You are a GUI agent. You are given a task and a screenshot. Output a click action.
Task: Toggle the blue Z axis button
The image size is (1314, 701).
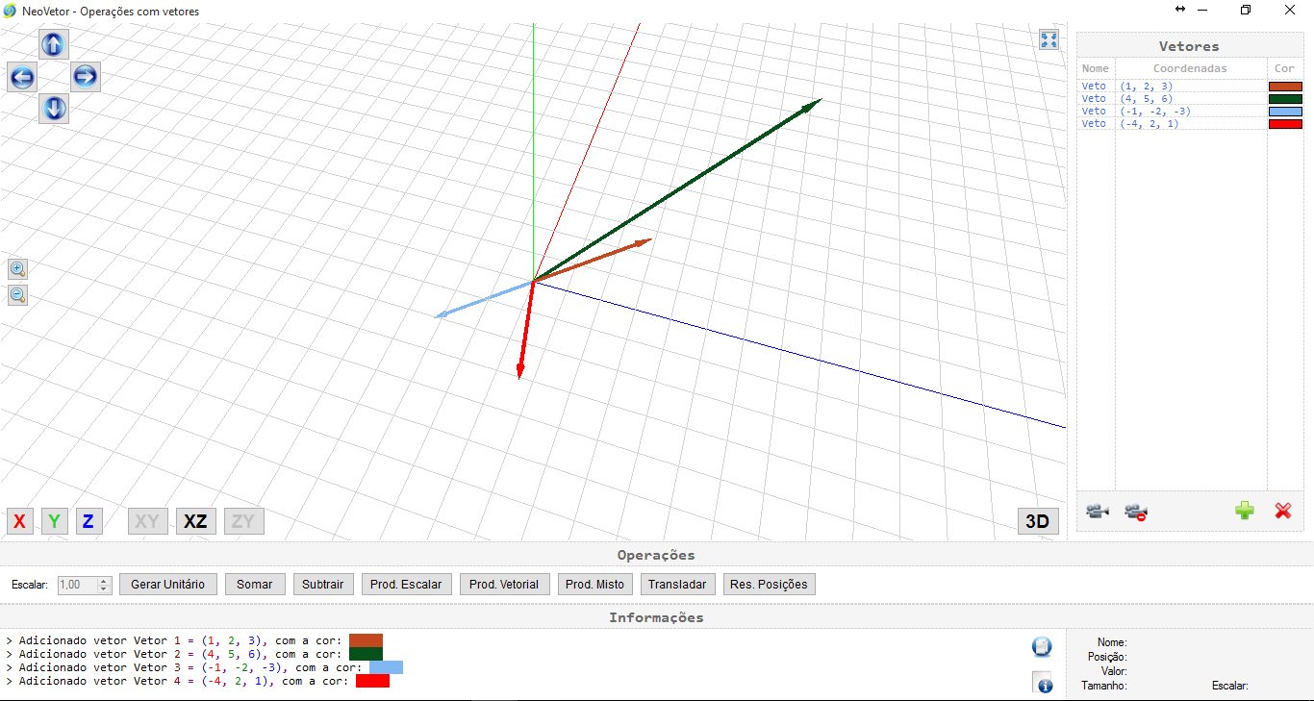(x=88, y=521)
